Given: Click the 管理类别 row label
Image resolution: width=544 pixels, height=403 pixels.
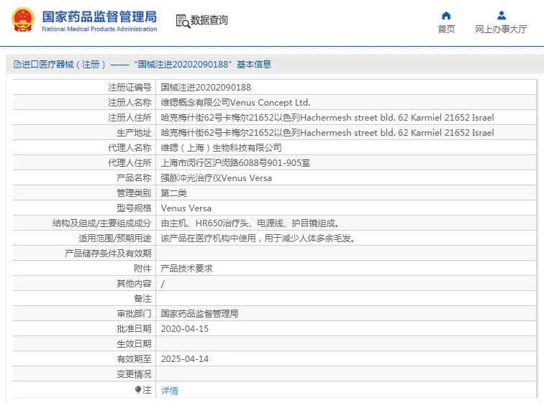Looking at the screenshot, I should point(134,193).
